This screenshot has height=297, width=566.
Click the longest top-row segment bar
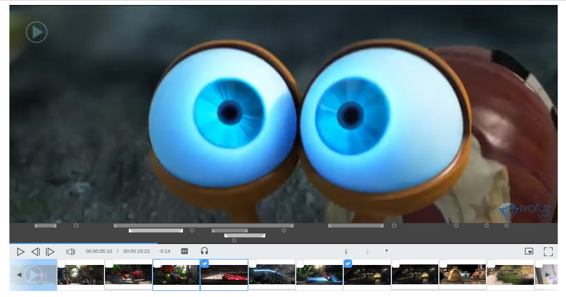[203, 226]
